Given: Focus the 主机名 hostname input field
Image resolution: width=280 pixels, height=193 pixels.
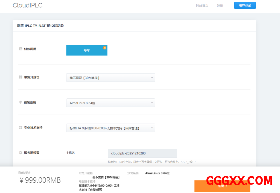Looking at the screenshot, I should (x=142, y=153).
